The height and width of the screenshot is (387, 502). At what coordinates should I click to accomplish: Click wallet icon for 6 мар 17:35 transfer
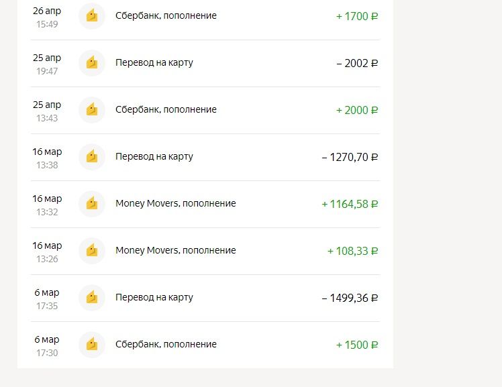[x=92, y=298]
